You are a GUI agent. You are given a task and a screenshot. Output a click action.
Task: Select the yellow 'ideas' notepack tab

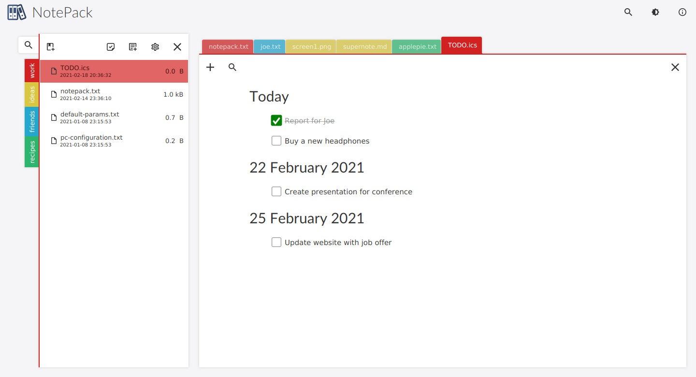click(32, 95)
